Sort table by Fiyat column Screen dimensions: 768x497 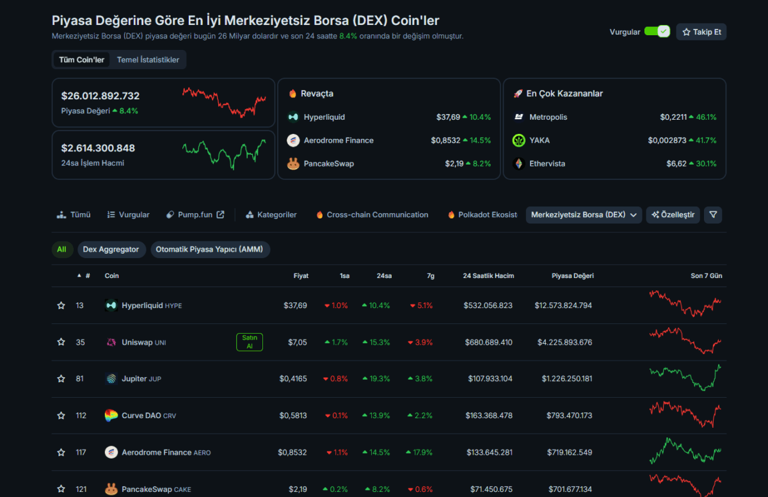pyautogui.click(x=301, y=275)
